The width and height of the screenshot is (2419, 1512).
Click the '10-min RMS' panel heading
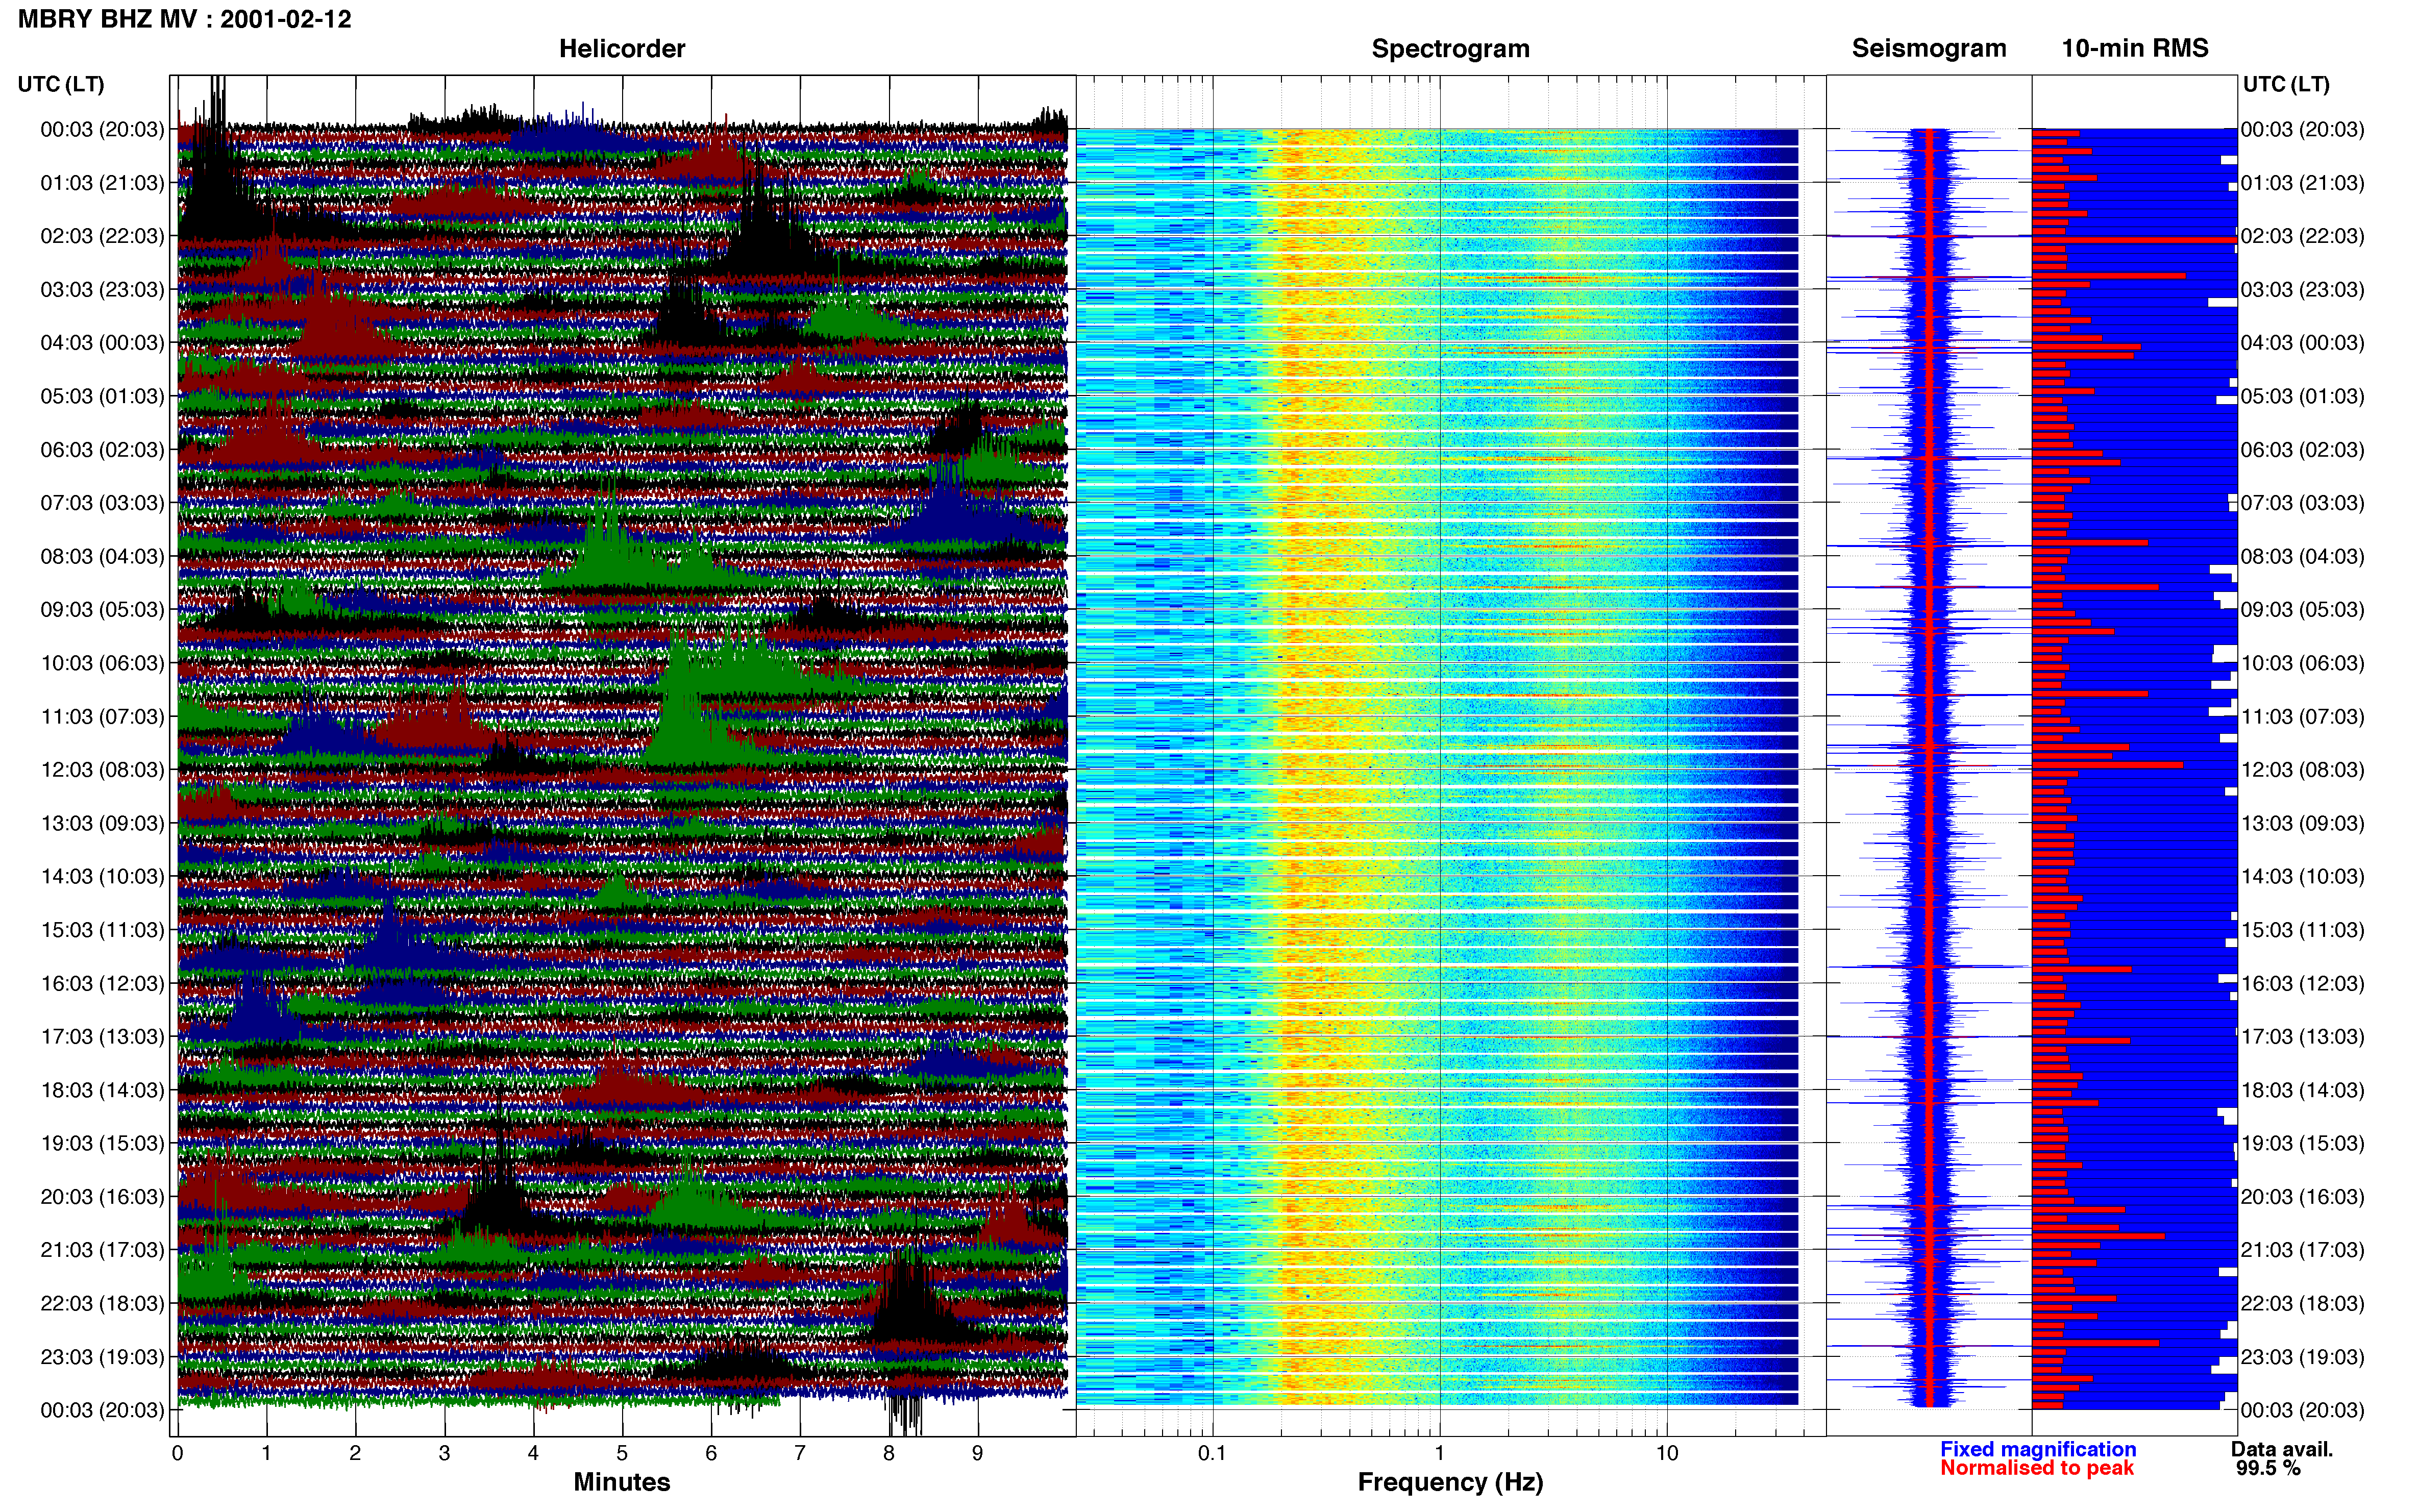[x=2135, y=48]
